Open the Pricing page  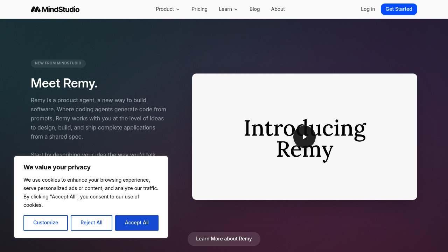[x=199, y=9]
